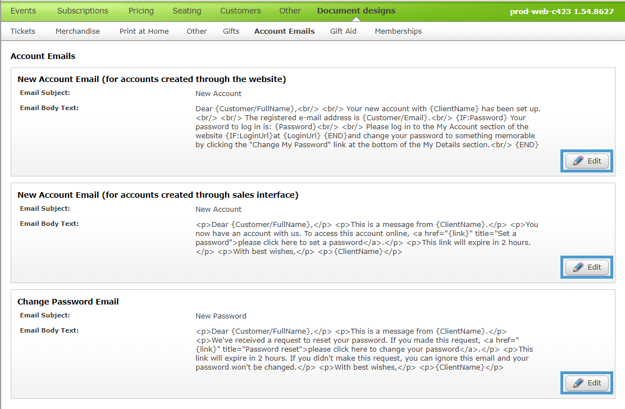Switch to the Gifts tab
The height and width of the screenshot is (409, 625).
(x=231, y=31)
